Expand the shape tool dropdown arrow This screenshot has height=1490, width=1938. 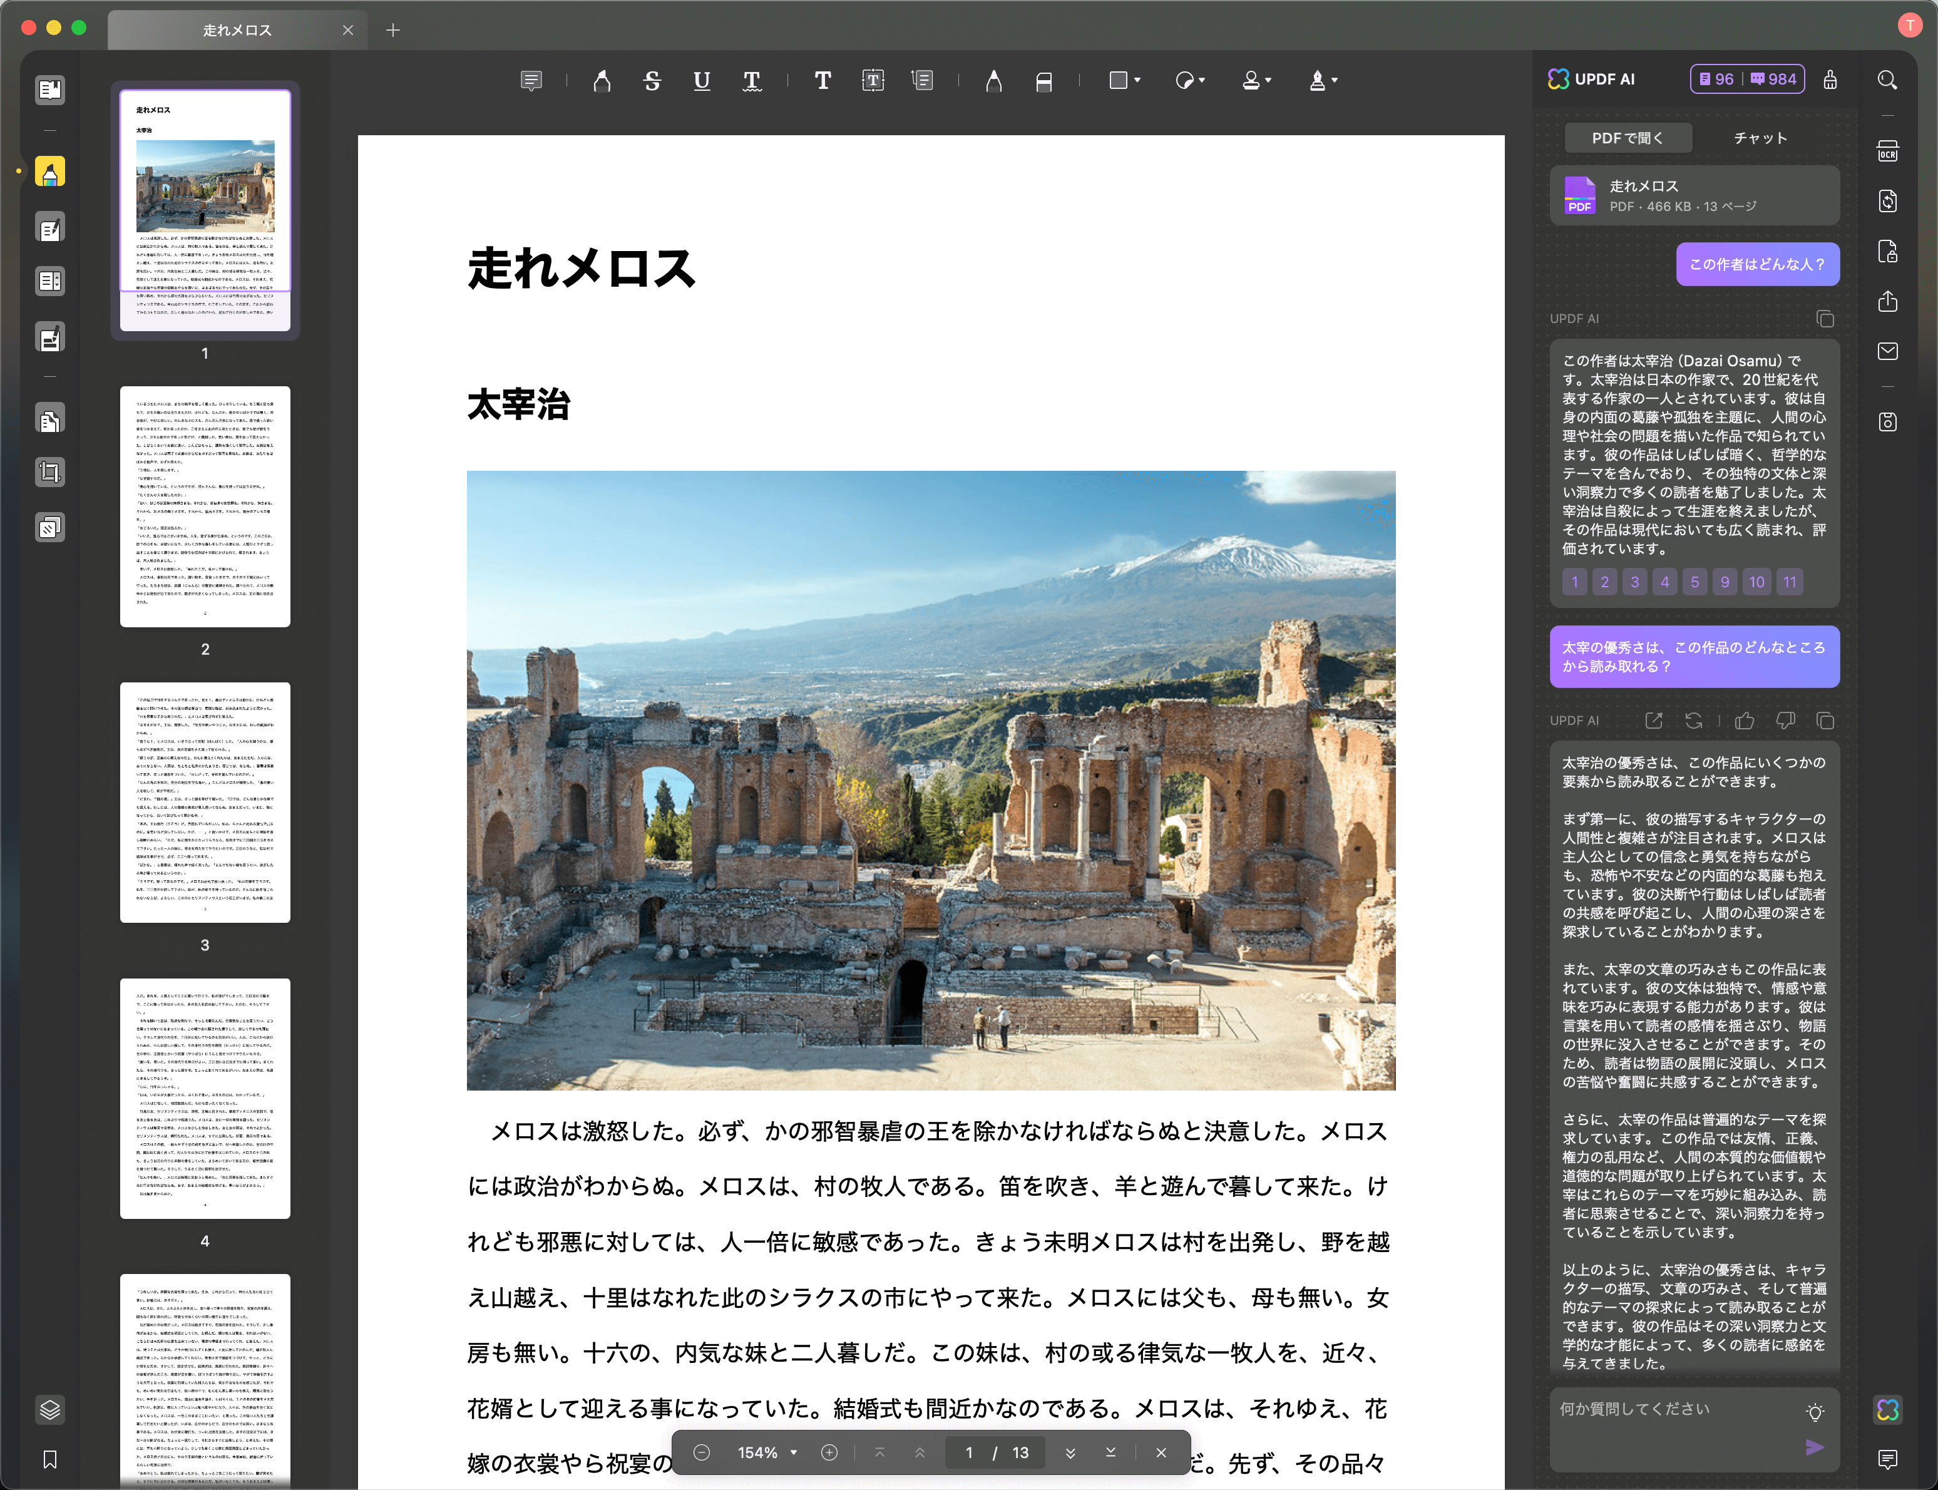point(1137,81)
